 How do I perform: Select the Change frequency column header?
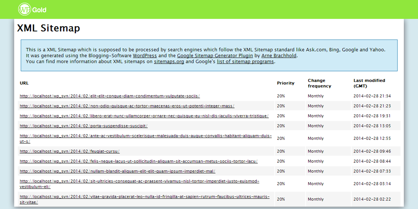coord(319,83)
